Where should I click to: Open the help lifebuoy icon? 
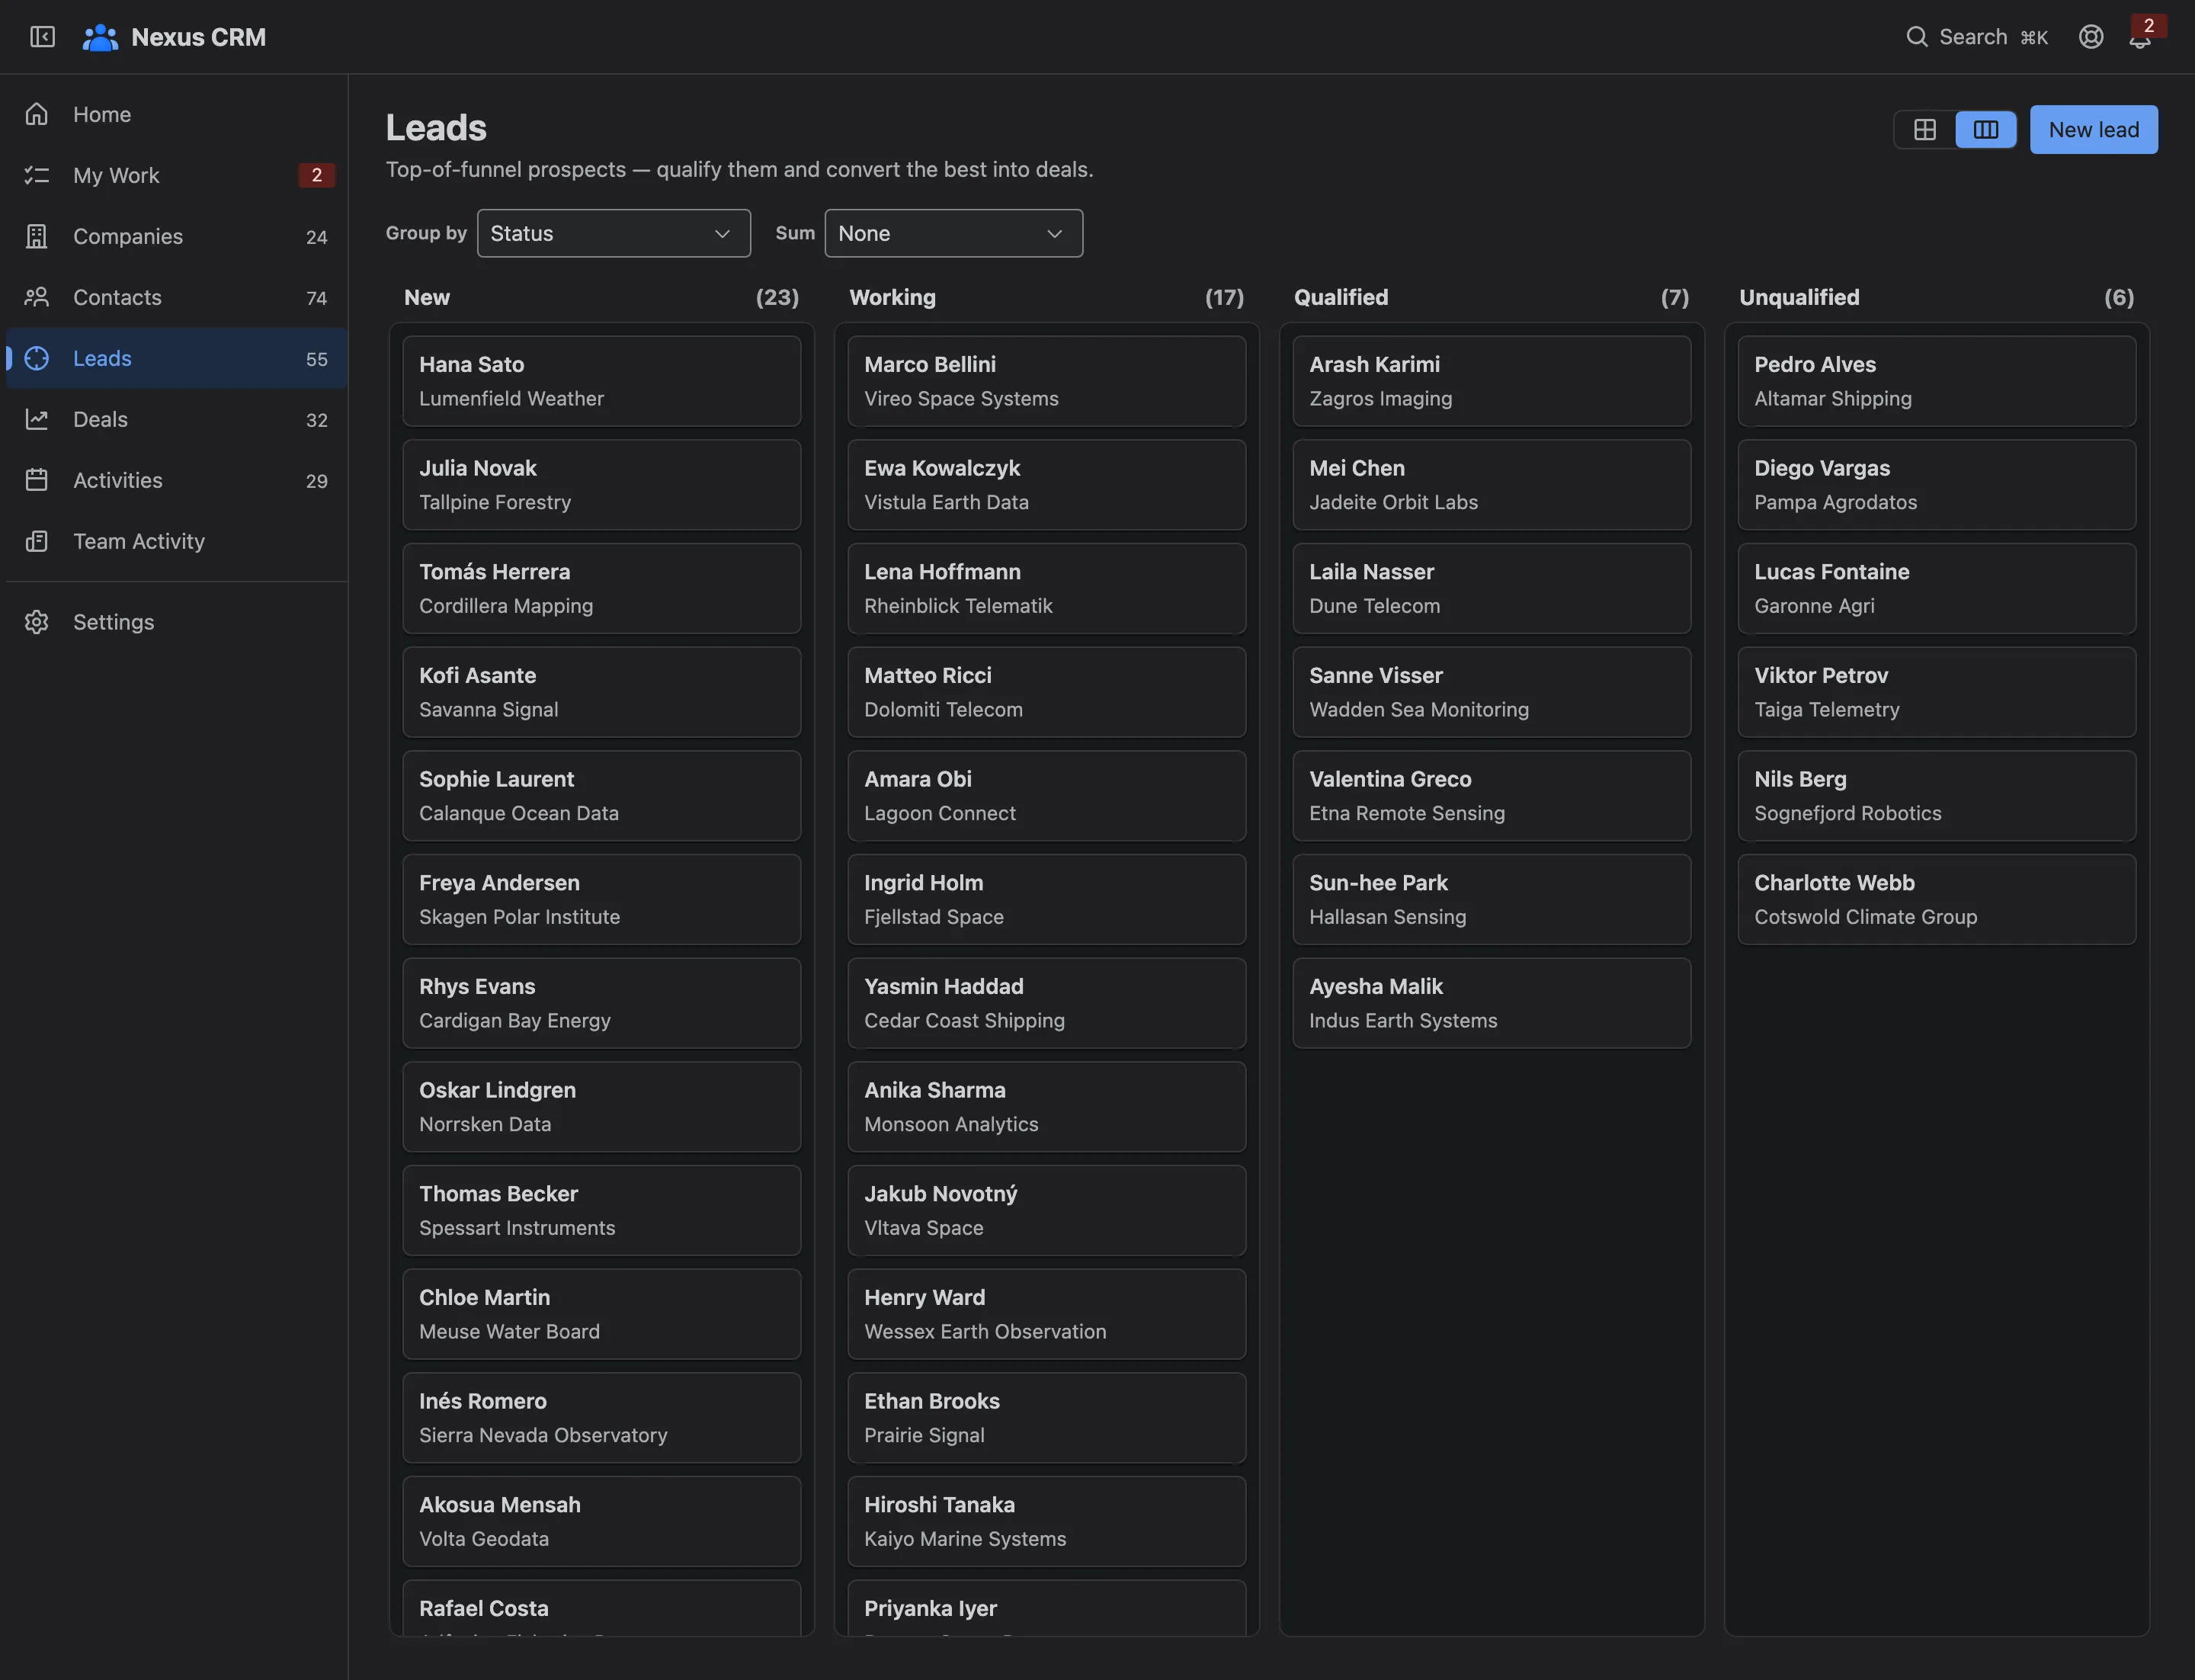coord(2091,37)
